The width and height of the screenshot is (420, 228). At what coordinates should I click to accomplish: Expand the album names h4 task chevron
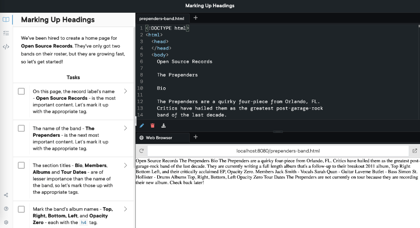[125, 209]
